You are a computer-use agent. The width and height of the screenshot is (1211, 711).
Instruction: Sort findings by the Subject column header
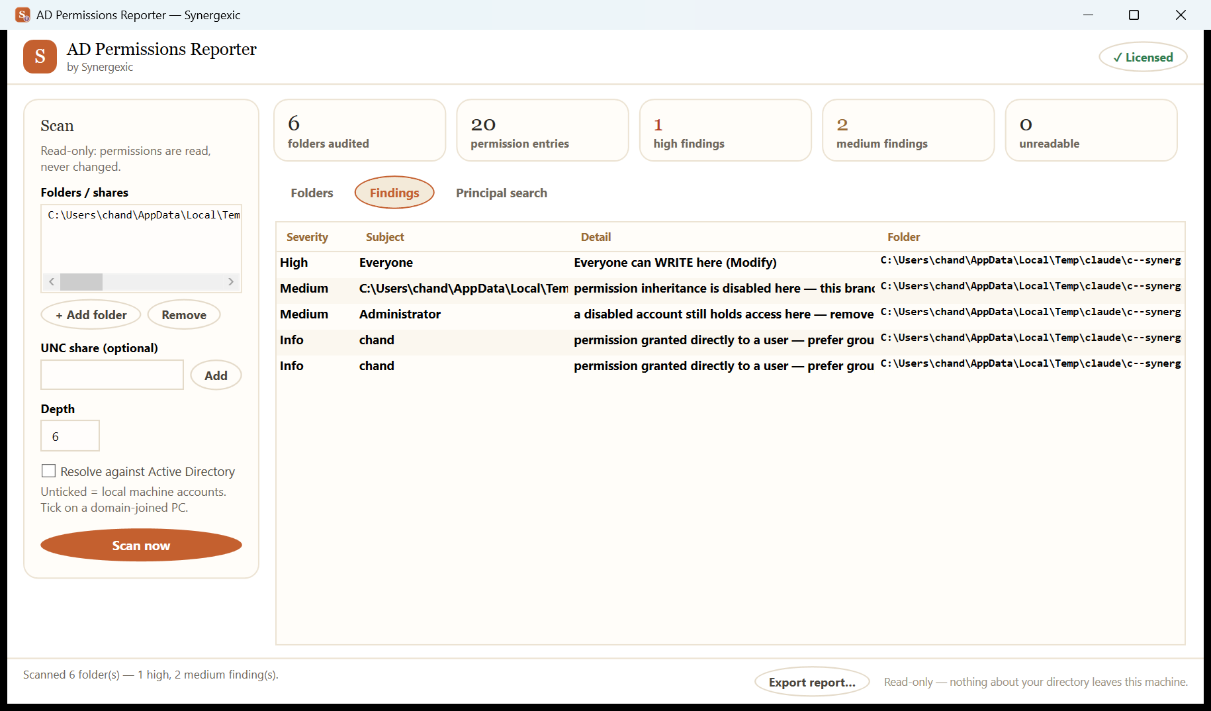coord(384,237)
